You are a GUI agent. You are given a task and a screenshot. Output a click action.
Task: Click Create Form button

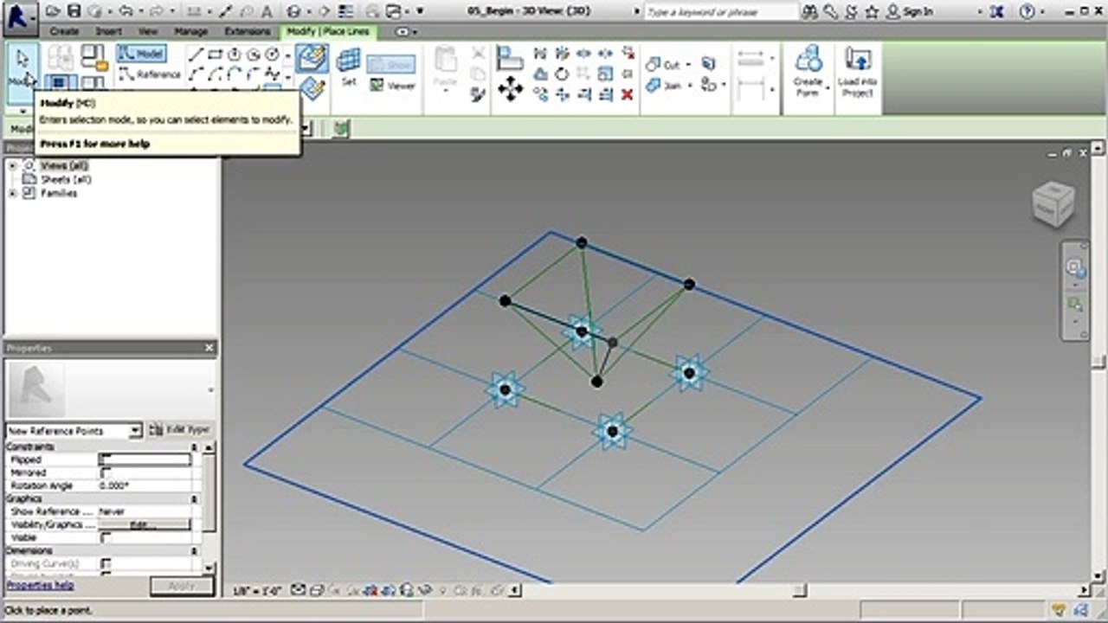(x=808, y=71)
